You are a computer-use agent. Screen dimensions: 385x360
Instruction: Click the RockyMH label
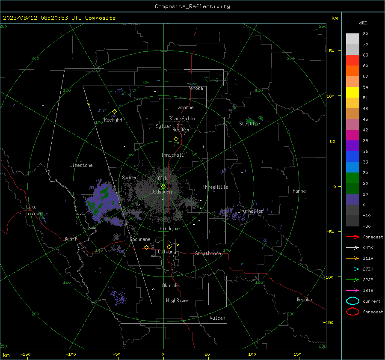tap(113, 120)
